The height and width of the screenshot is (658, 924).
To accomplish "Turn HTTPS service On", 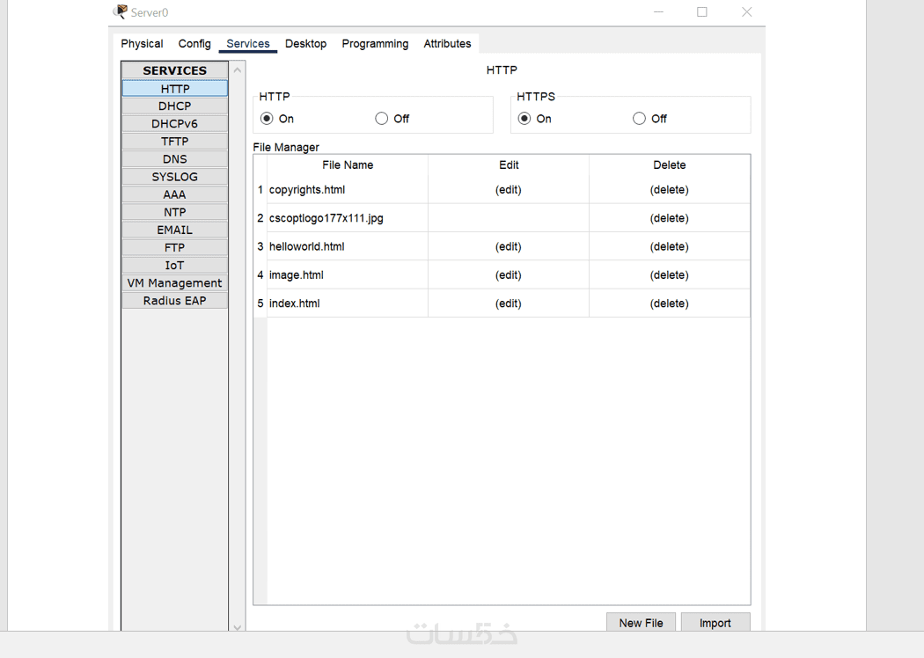I will [524, 119].
